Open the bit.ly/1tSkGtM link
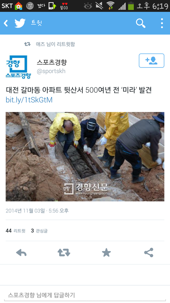Viewport: 170px width, 303px height. click(x=29, y=100)
